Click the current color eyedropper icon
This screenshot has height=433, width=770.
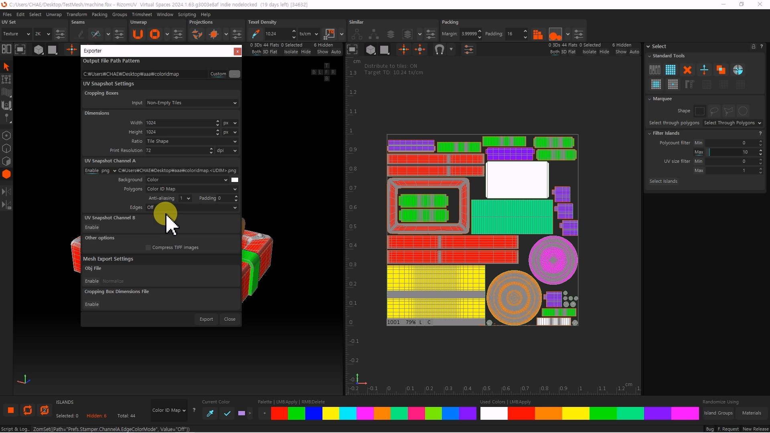coord(210,413)
